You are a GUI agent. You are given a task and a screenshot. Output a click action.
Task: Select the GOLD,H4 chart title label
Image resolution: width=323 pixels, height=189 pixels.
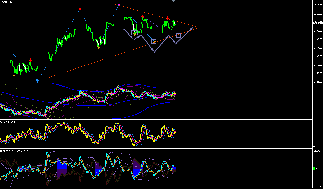pyautogui.click(x=6, y=2)
